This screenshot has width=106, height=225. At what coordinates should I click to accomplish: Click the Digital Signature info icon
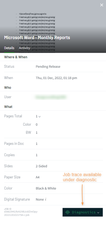[x=46, y=199]
